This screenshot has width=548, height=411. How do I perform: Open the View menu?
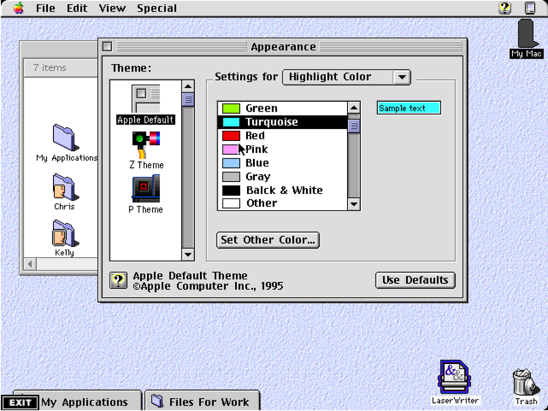[111, 8]
